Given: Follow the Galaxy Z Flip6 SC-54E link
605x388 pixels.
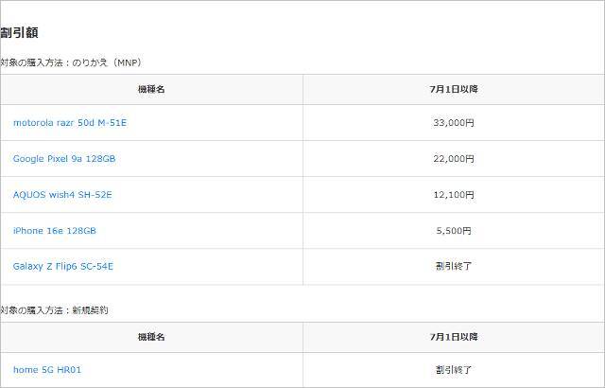Looking at the screenshot, I should (63, 267).
